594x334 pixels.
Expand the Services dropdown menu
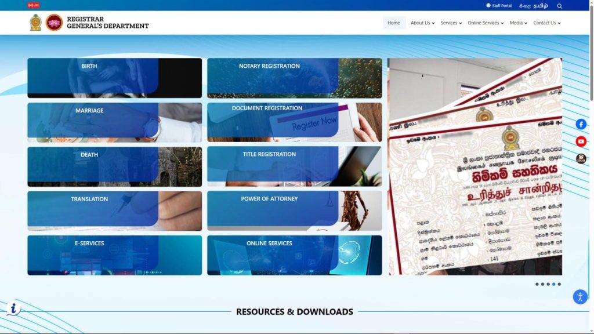[x=451, y=23]
